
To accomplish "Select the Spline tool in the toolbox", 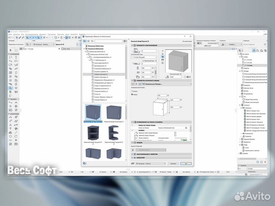I will (11, 140).
